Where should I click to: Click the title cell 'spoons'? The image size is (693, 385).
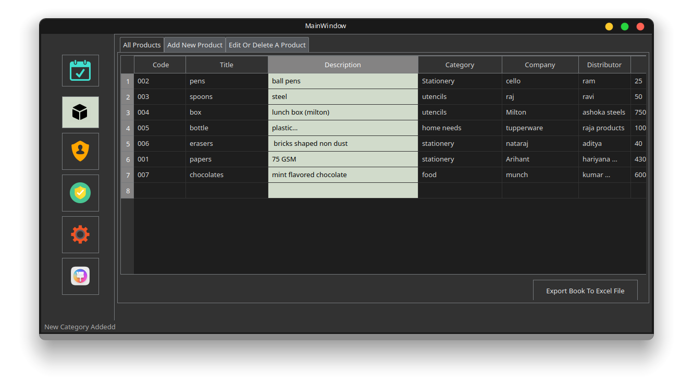pyautogui.click(x=227, y=97)
